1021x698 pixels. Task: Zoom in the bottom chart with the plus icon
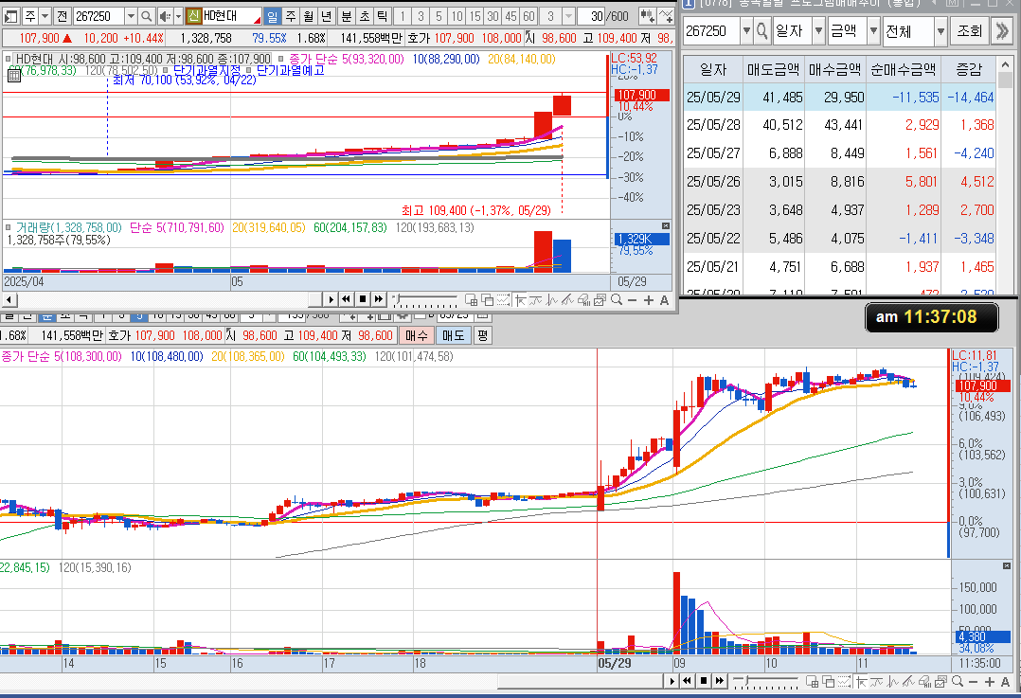990,682
